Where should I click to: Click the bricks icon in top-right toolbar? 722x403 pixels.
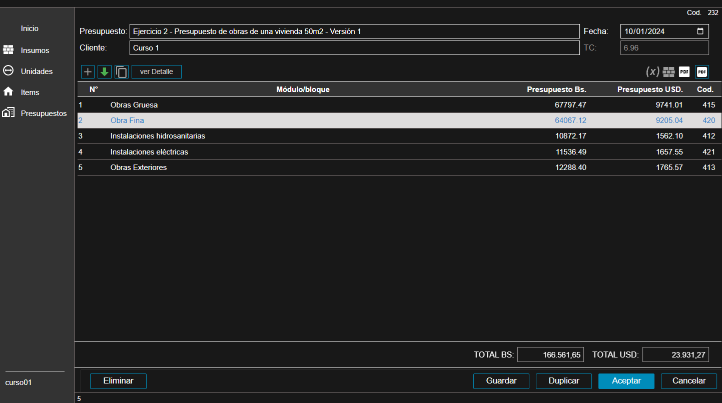(x=668, y=72)
